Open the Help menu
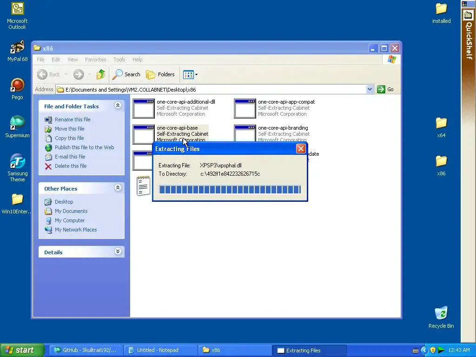Screen dimensions: 476x357 pyautogui.click(x=137, y=59)
